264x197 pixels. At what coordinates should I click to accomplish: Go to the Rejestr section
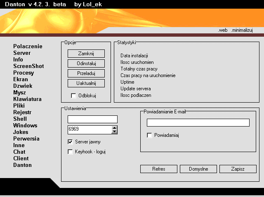point(22,113)
